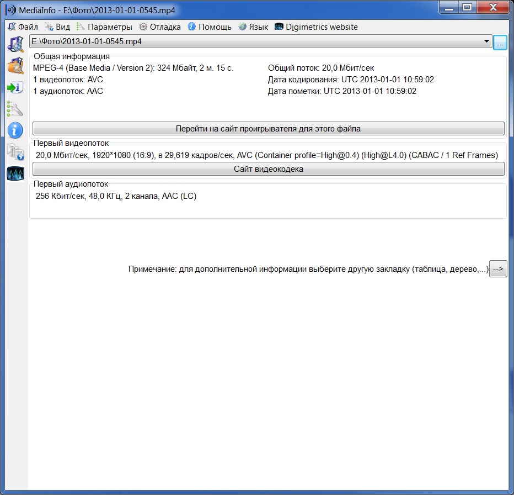
Task: Close the MediaInfo window
Action: 493,8
